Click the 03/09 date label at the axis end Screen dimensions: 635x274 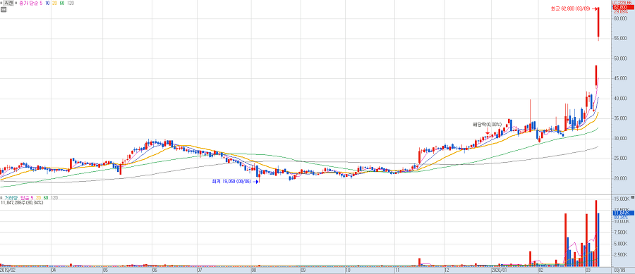tap(619, 269)
